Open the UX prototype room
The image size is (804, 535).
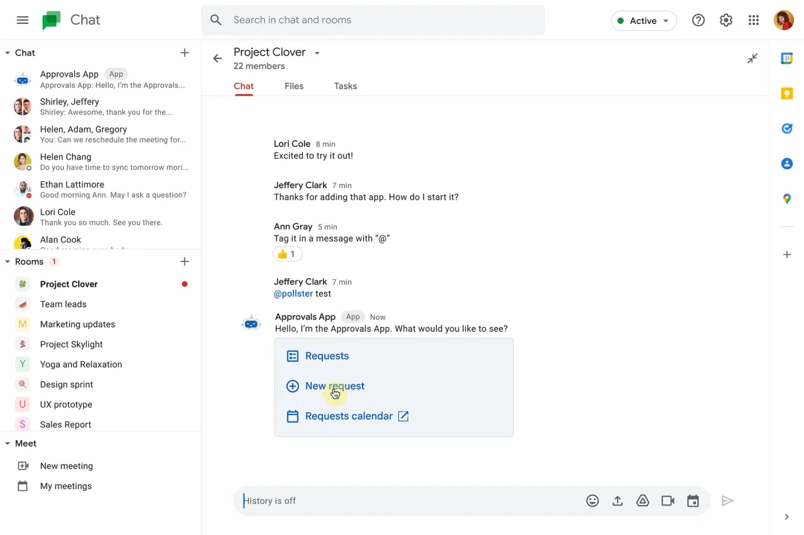pyautogui.click(x=100, y=405)
